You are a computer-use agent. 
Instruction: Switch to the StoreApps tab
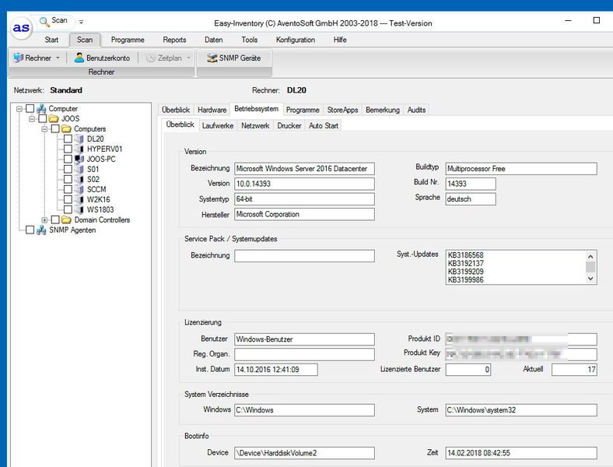click(x=342, y=110)
